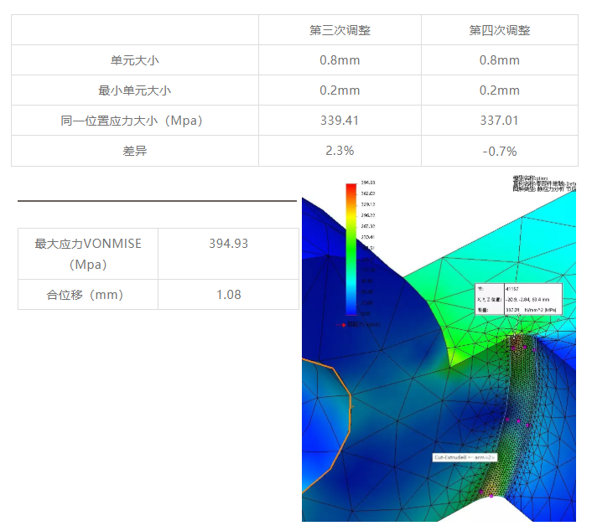The height and width of the screenshot is (531, 592).
Task: Click the 394.93 maximum stress table cell
Action: click(228, 244)
